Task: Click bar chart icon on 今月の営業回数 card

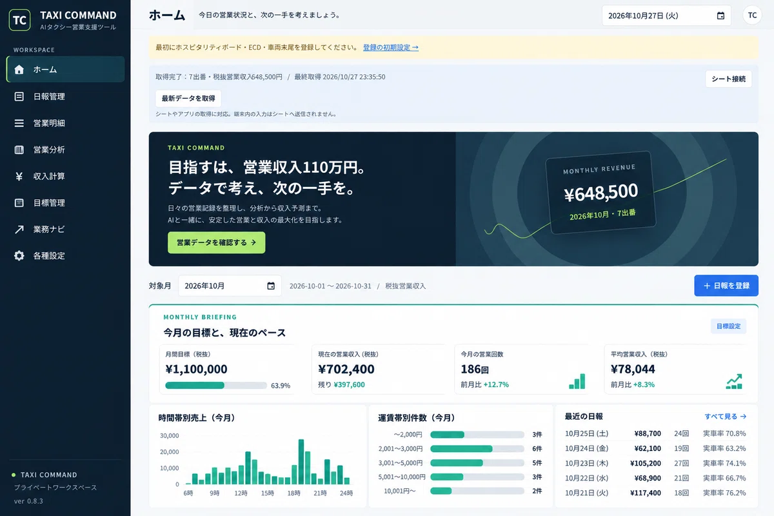Action: click(x=577, y=381)
